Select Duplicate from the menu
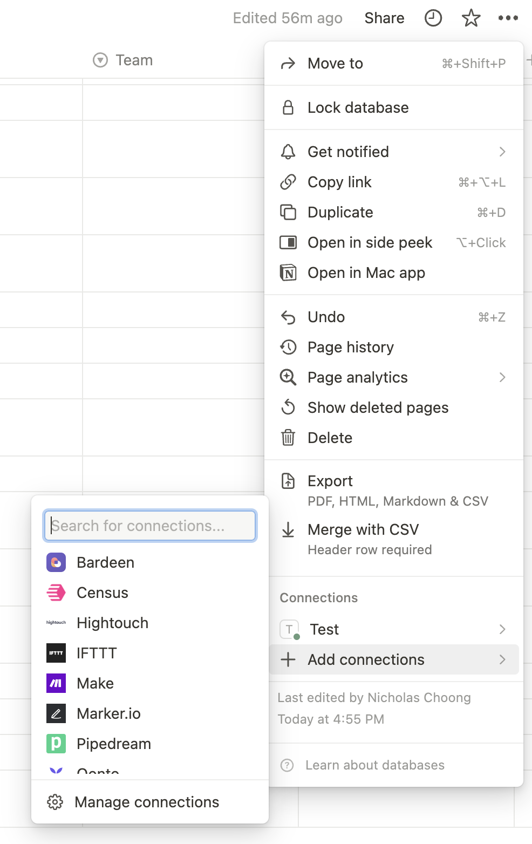The image size is (532, 844). click(394, 213)
